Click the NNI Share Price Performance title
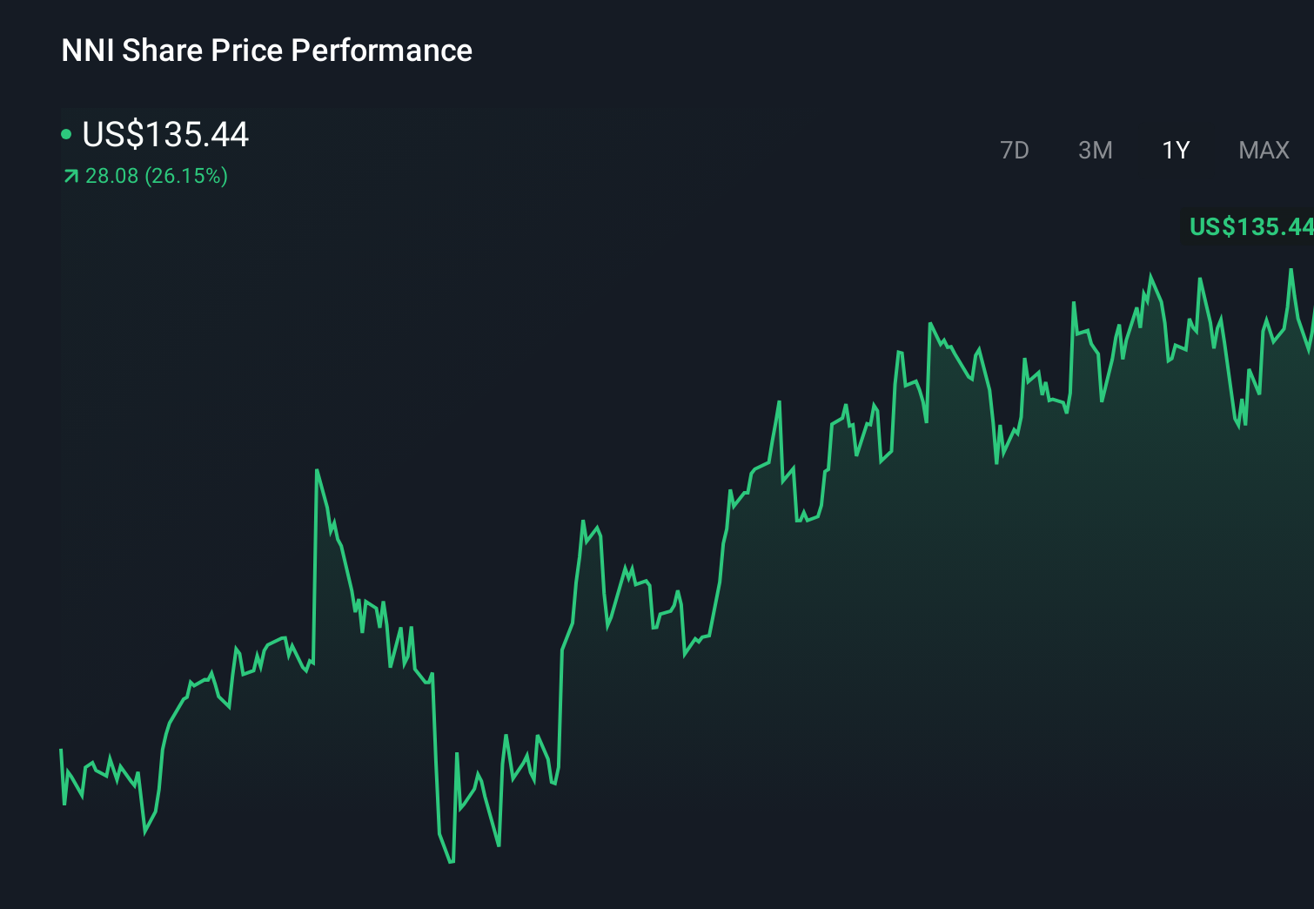 coord(265,50)
